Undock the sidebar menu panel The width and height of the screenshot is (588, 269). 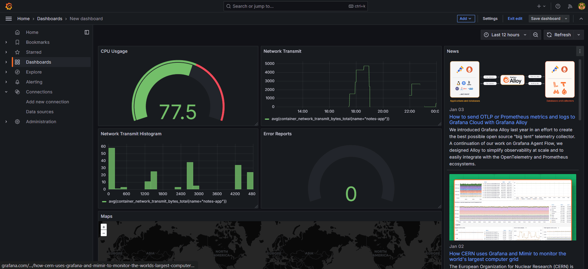(x=87, y=32)
